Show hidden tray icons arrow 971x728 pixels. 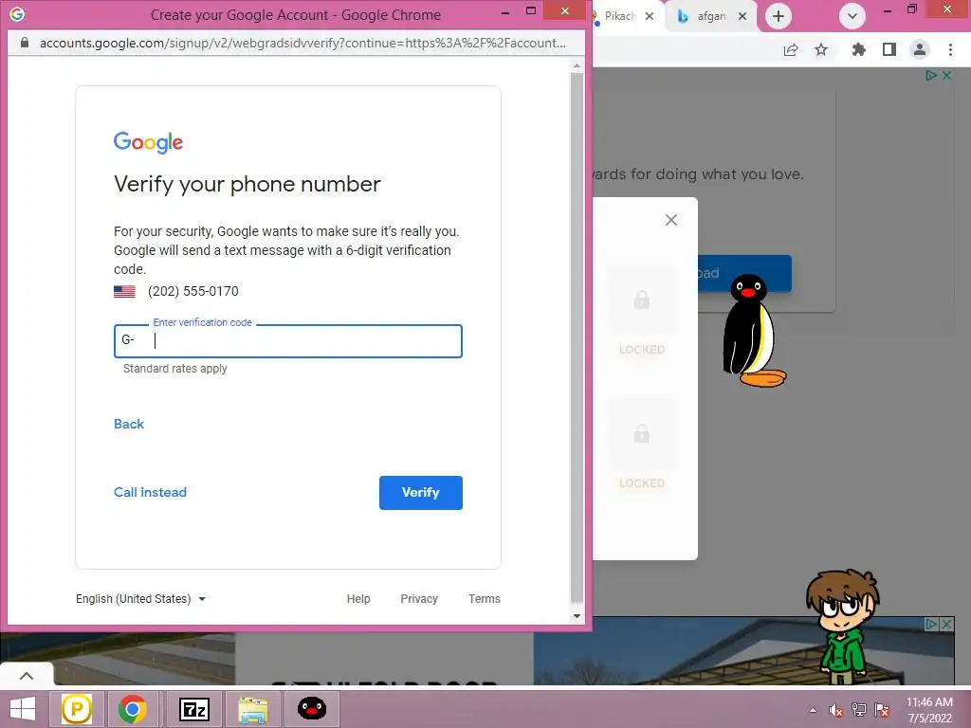813,710
